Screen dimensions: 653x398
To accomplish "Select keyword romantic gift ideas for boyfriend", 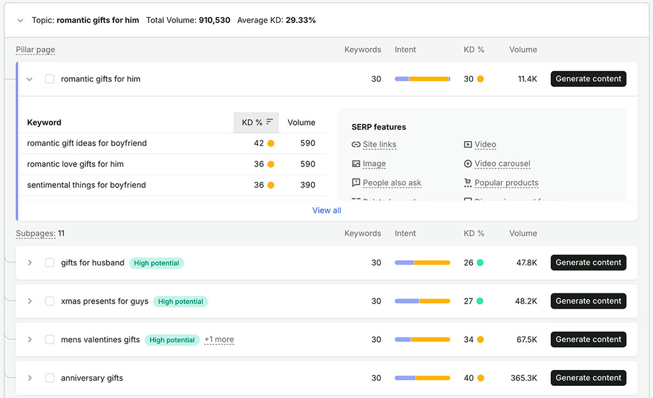I will pyautogui.click(x=87, y=144).
